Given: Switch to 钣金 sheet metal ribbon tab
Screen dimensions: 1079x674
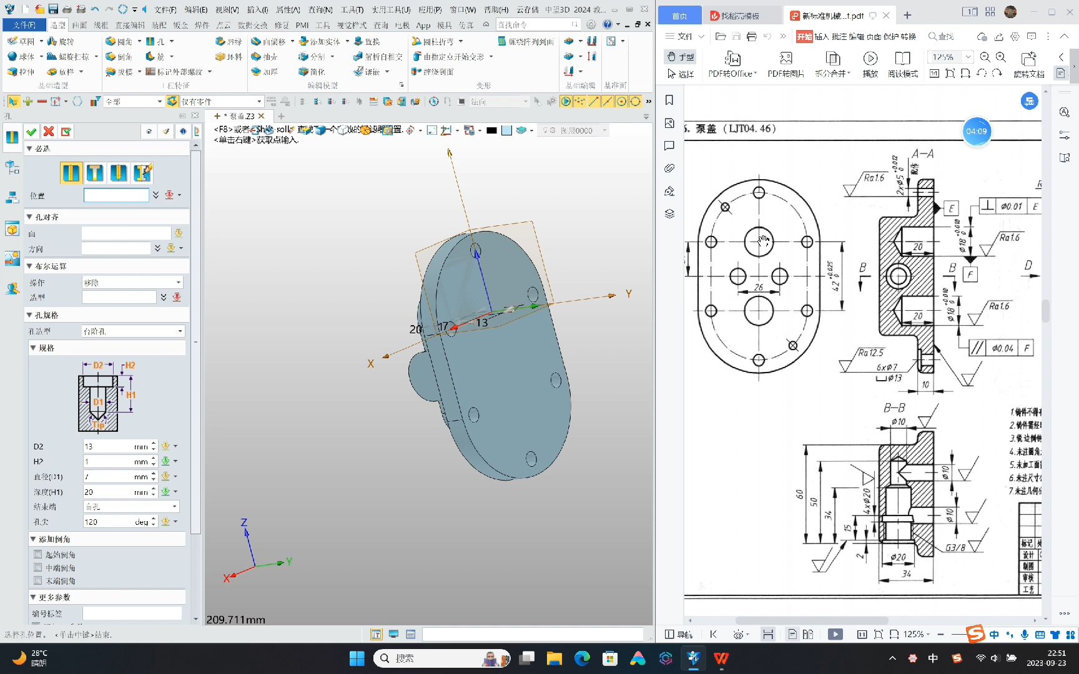Looking at the screenshot, I should tap(180, 25).
